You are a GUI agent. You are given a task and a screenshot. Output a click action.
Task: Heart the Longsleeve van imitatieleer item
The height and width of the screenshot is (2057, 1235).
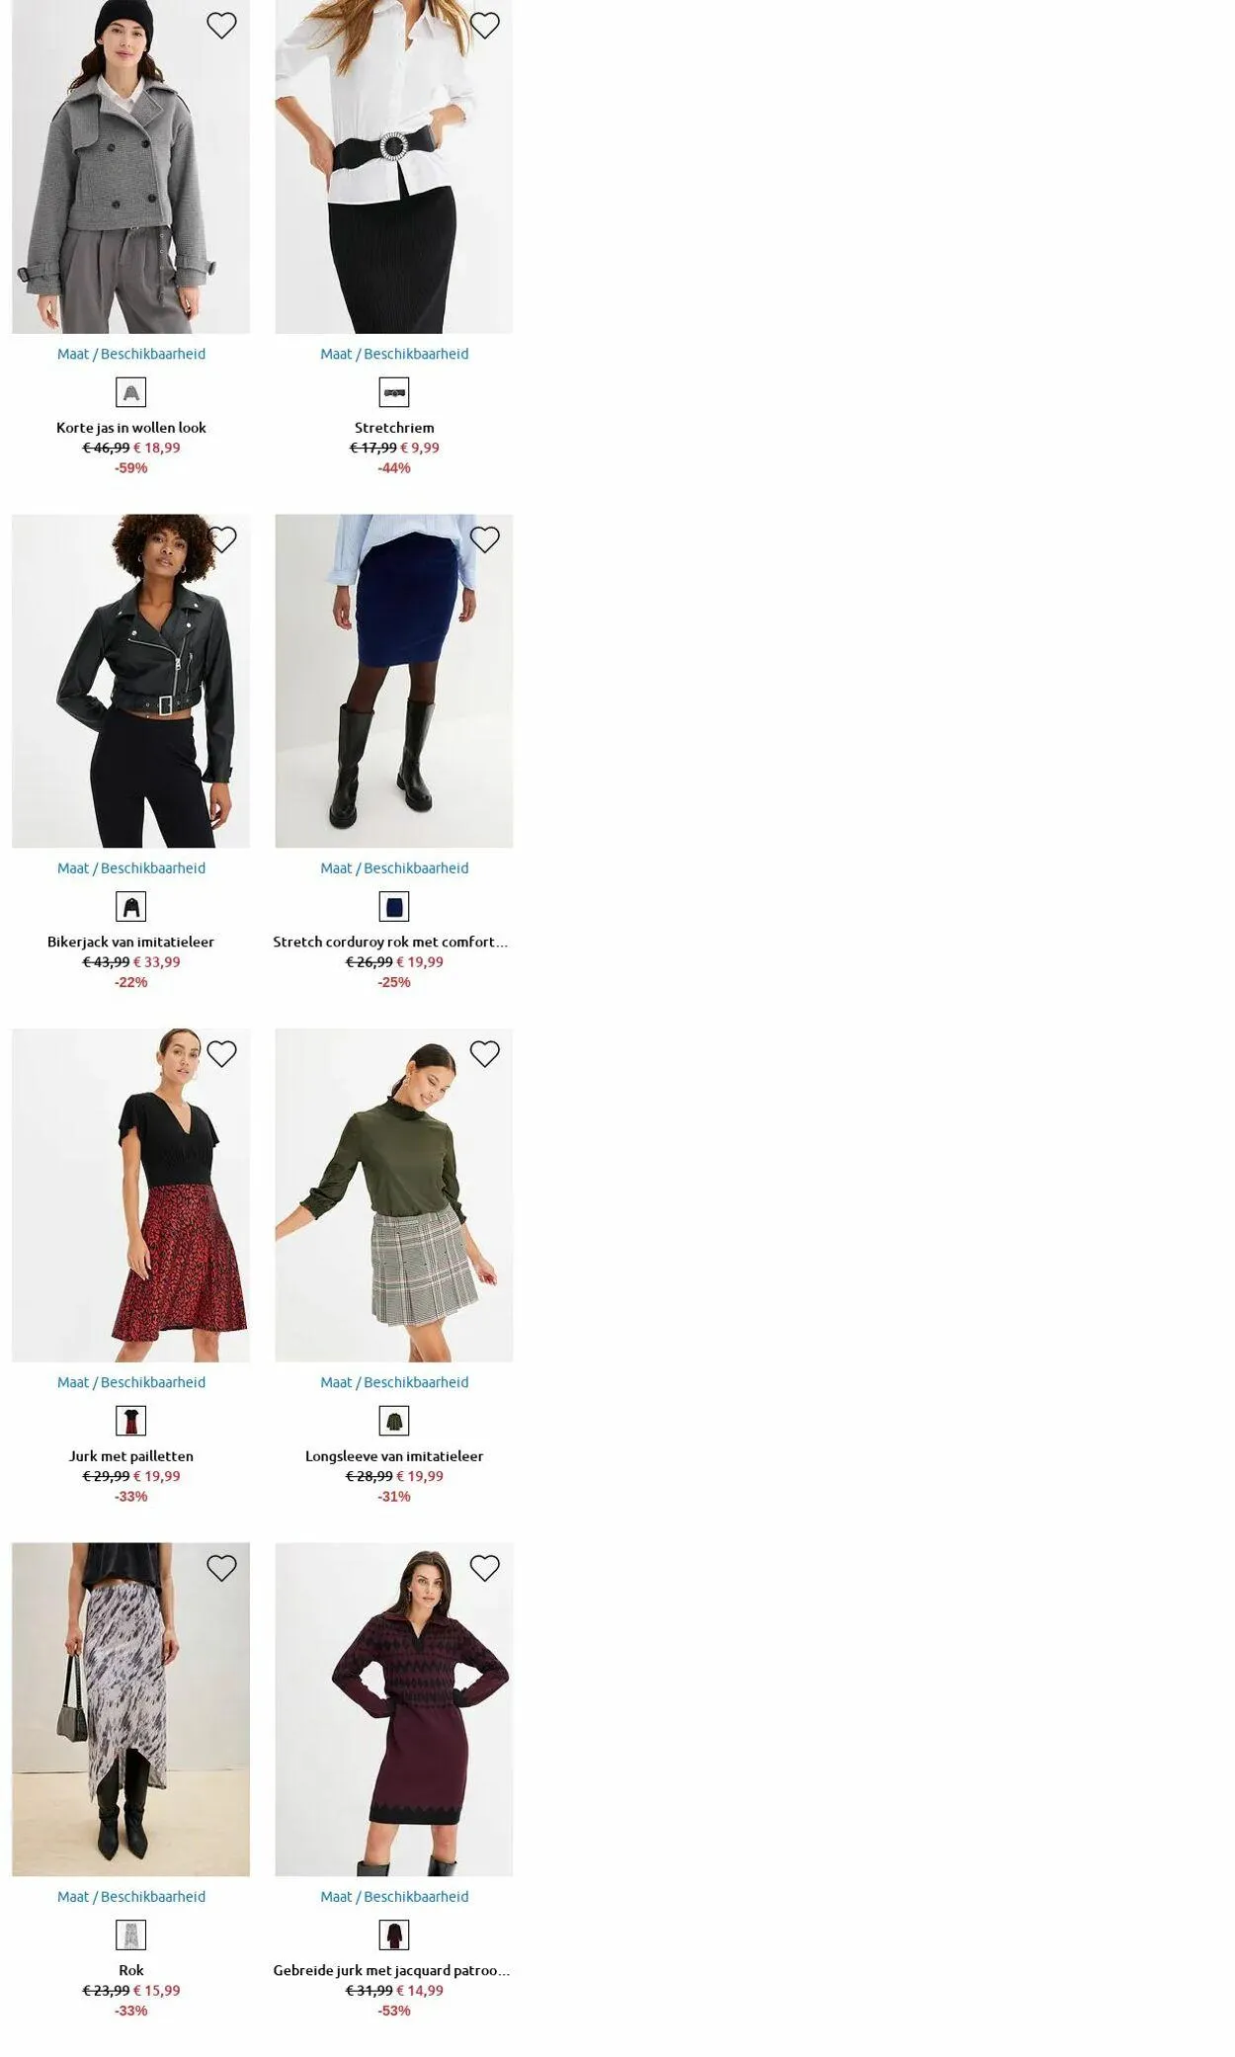[x=484, y=1054]
